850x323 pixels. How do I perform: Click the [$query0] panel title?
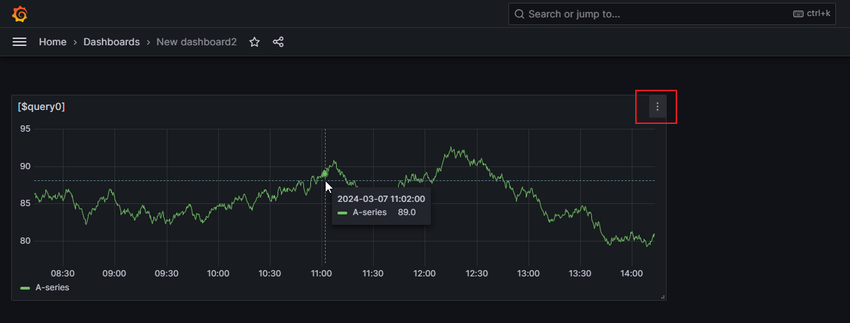click(x=42, y=107)
